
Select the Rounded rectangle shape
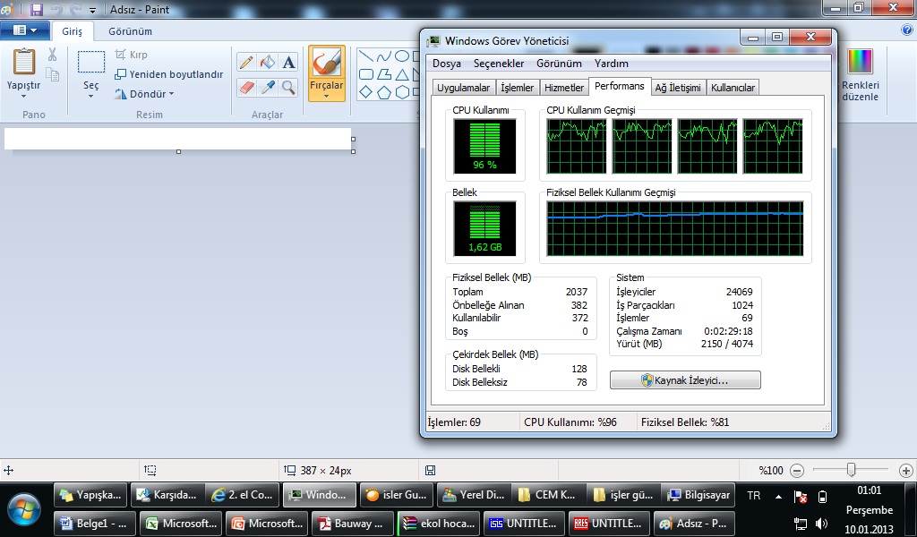366,74
